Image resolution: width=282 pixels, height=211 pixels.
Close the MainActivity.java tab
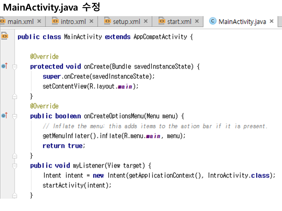pos(271,21)
